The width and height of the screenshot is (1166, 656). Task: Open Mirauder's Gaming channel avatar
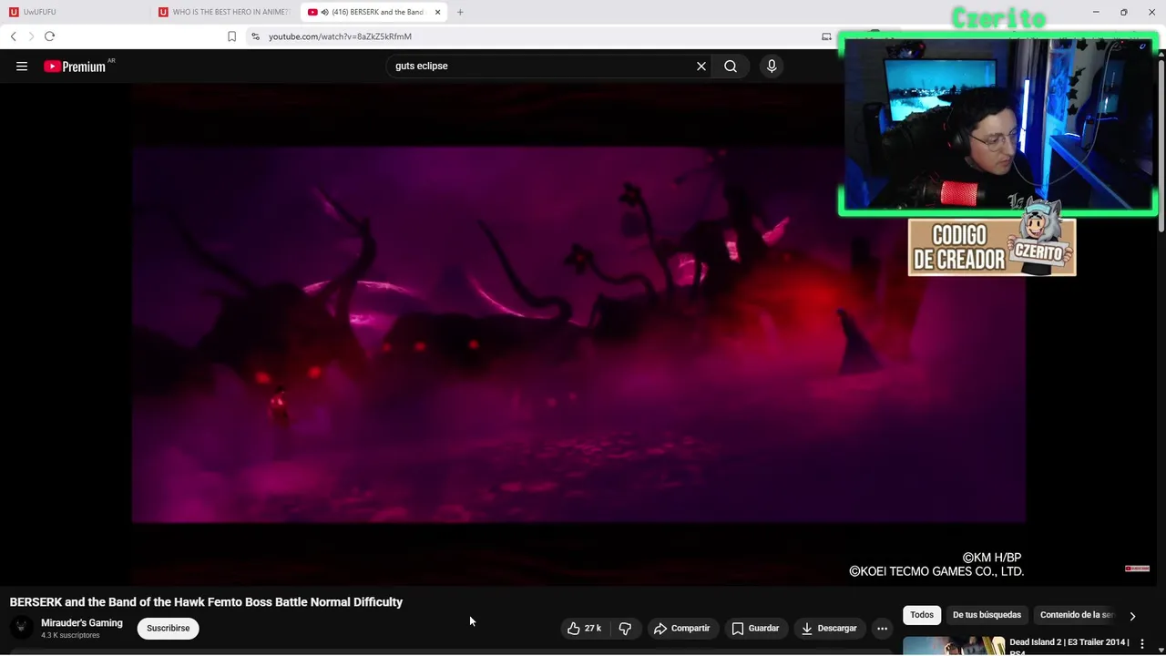click(21, 628)
